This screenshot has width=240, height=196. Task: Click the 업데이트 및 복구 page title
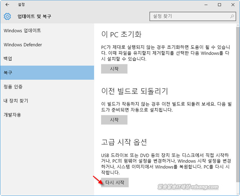(x=34, y=16)
